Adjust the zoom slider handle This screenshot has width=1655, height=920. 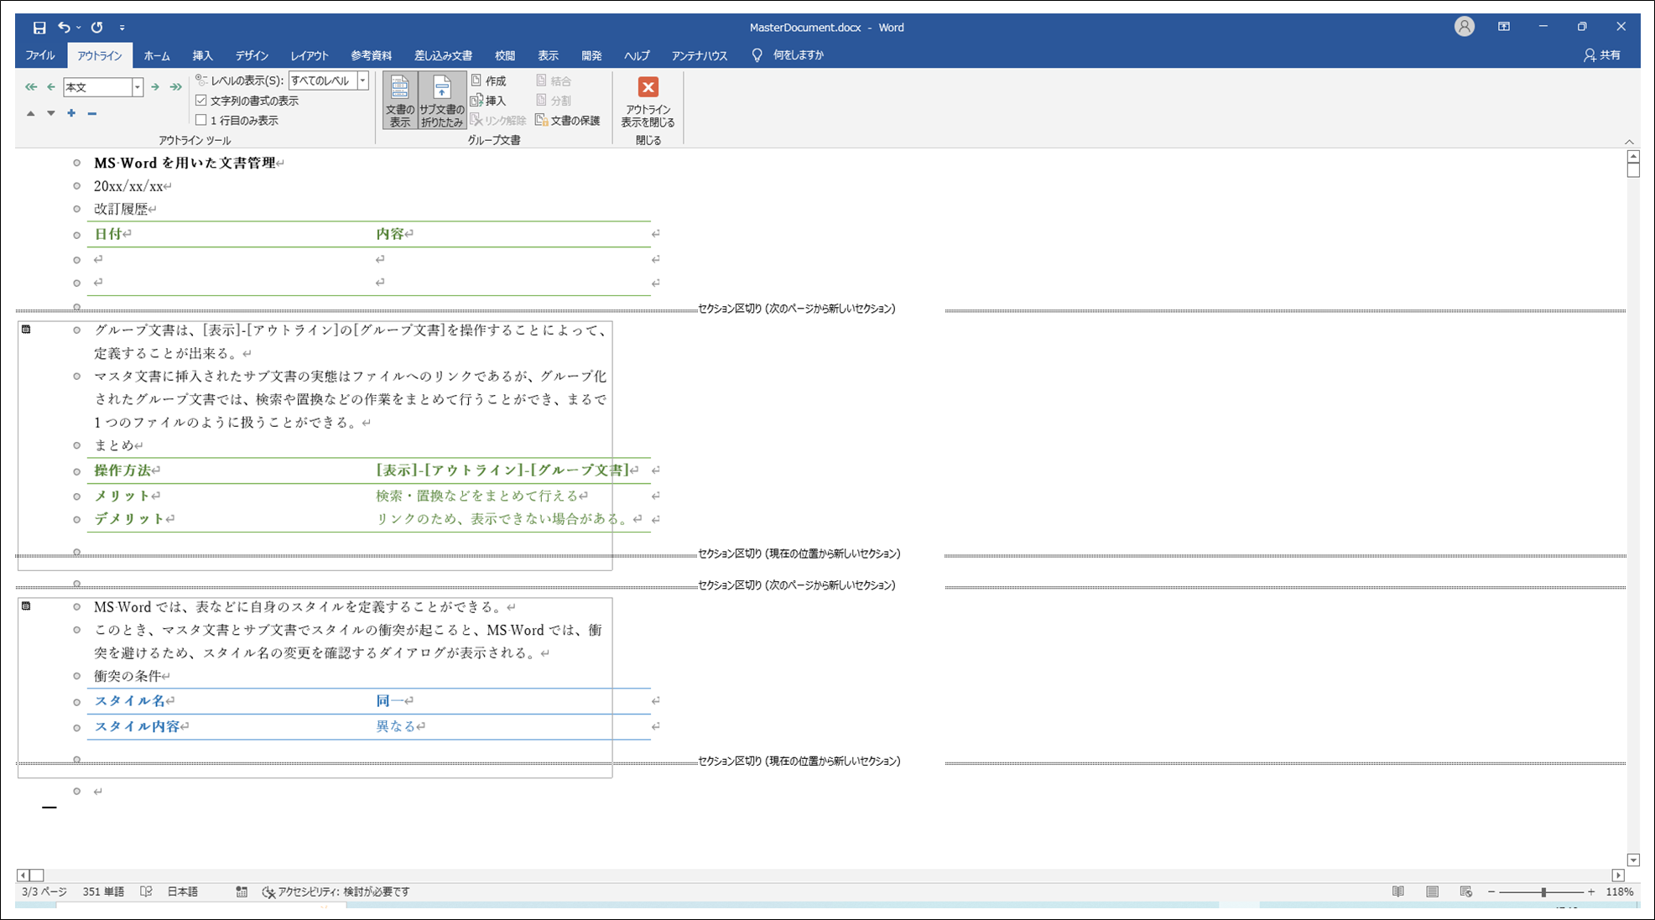(1543, 891)
